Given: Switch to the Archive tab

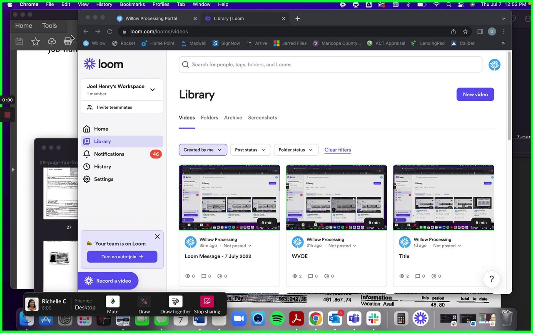Looking at the screenshot, I should click(x=233, y=118).
